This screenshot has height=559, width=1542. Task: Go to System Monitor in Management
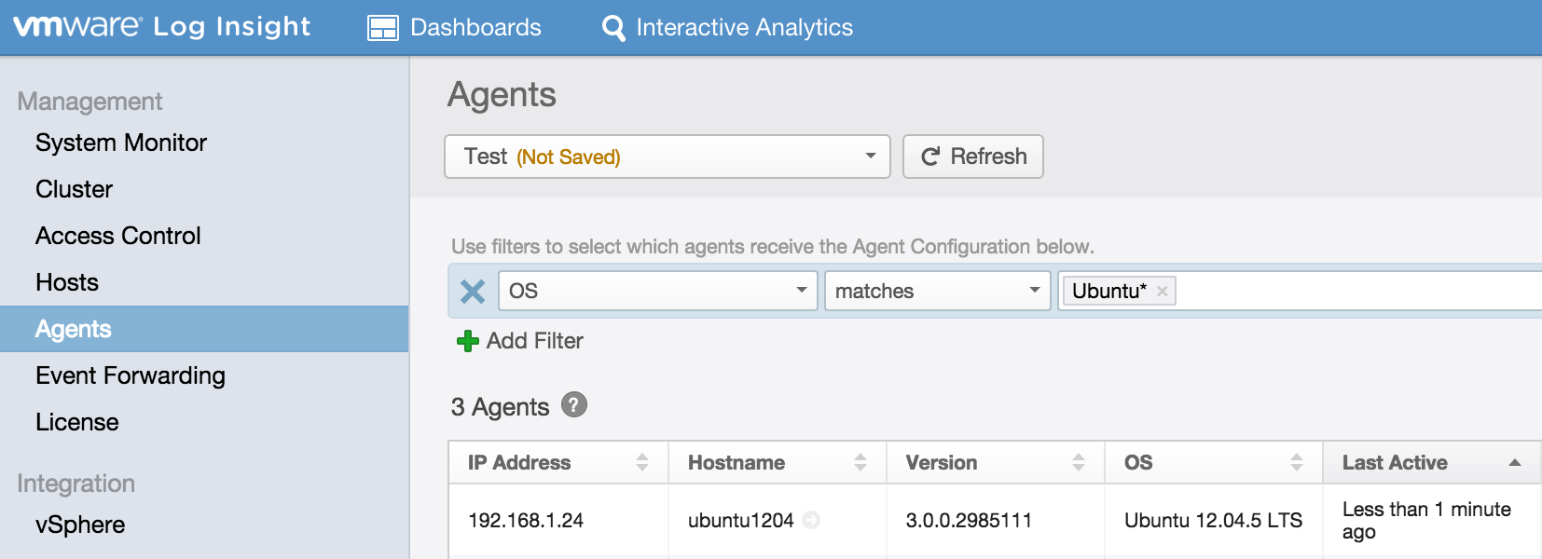tap(121, 143)
